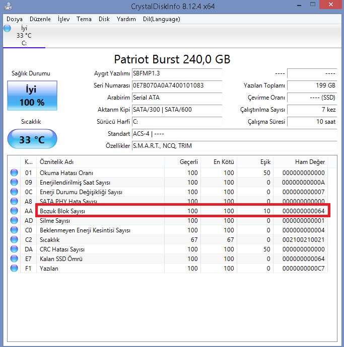This screenshot has height=347, width=344.
Task: Select the Sıcaklık attribute row in table
Action: click(x=168, y=239)
